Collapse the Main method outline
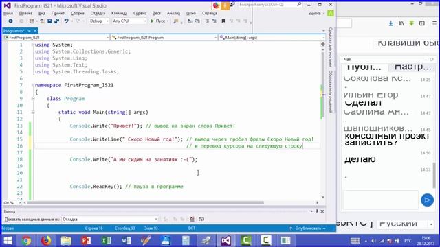The width and height of the screenshot is (440, 247). (33, 112)
